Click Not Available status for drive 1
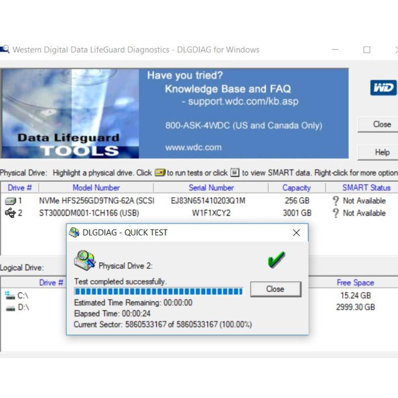 pos(364,201)
